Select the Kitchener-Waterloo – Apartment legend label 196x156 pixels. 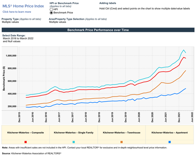pyautogui.click(x=170, y=133)
